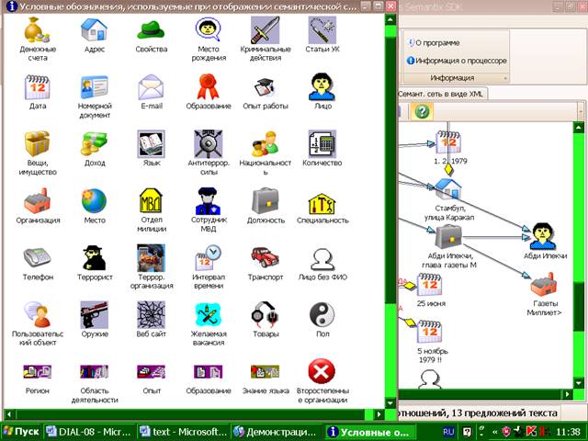Click the Регион icon
588x441 pixels.
pos(37,371)
